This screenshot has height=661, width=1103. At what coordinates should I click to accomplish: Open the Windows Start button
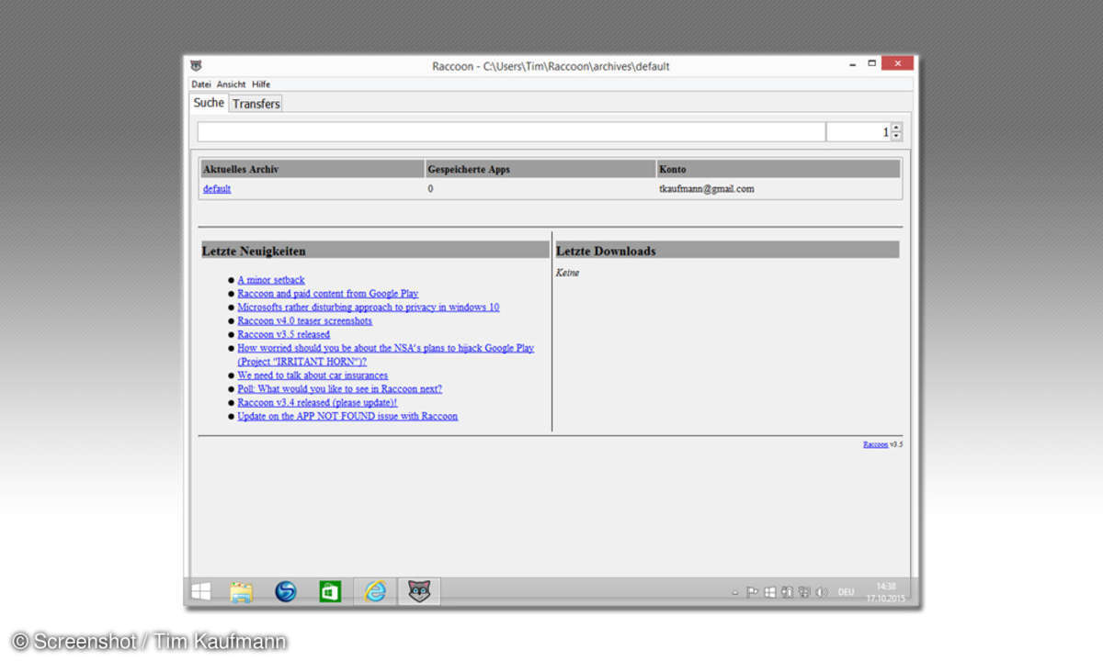[x=199, y=591]
